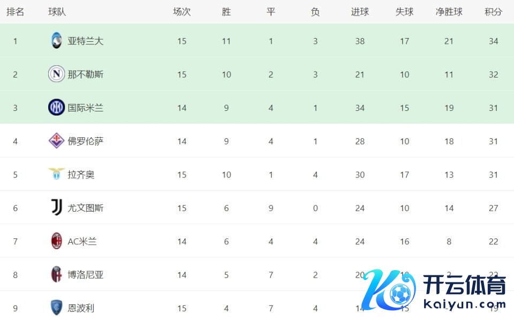514x322 pixels.
Task: Open the 拉齐奥 team name link
Action: tap(81, 175)
